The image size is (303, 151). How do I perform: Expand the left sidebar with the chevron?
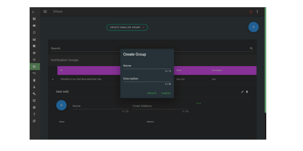pos(33,12)
